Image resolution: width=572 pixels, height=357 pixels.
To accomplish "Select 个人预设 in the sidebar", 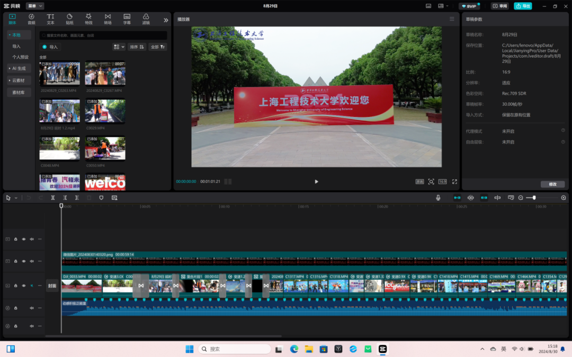I will tap(20, 57).
